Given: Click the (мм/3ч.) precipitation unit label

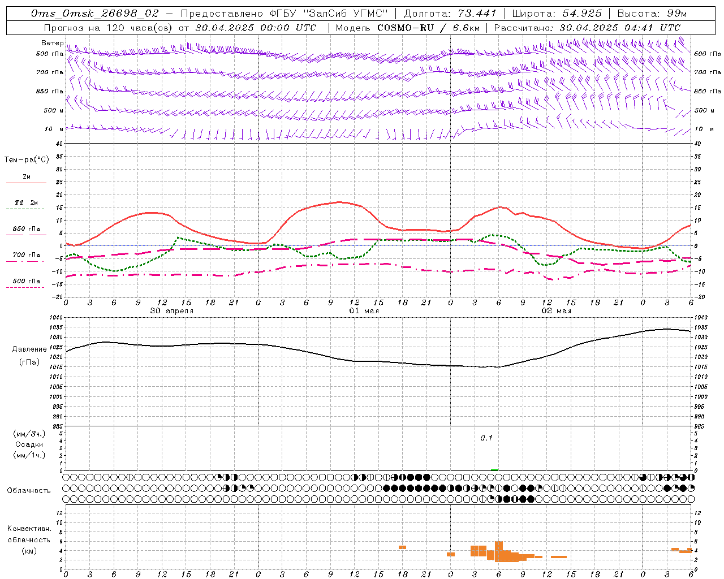Looking at the screenshot, I should [x=29, y=434].
